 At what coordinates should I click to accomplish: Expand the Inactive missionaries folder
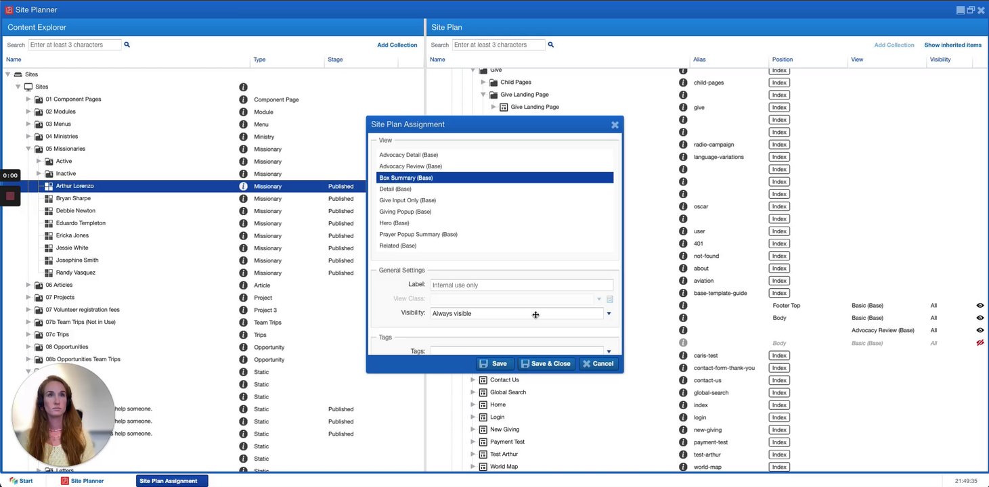39,174
